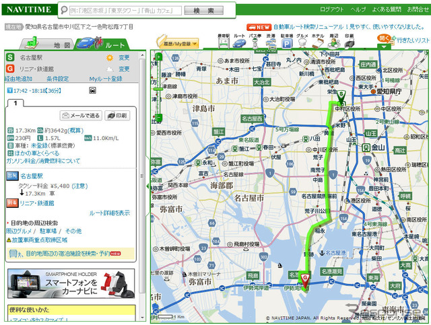Click the 未登録 vehicle type link

[39, 145]
